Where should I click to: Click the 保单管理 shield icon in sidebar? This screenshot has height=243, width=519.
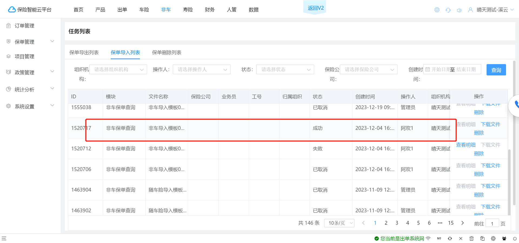click(x=9, y=41)
